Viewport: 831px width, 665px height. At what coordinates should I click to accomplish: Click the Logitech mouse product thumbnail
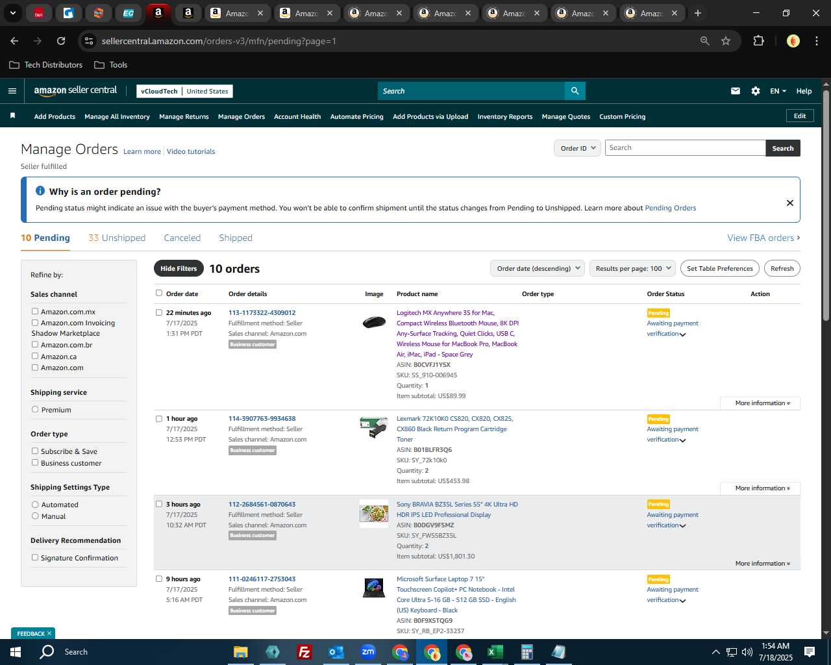tap(374, 321)
